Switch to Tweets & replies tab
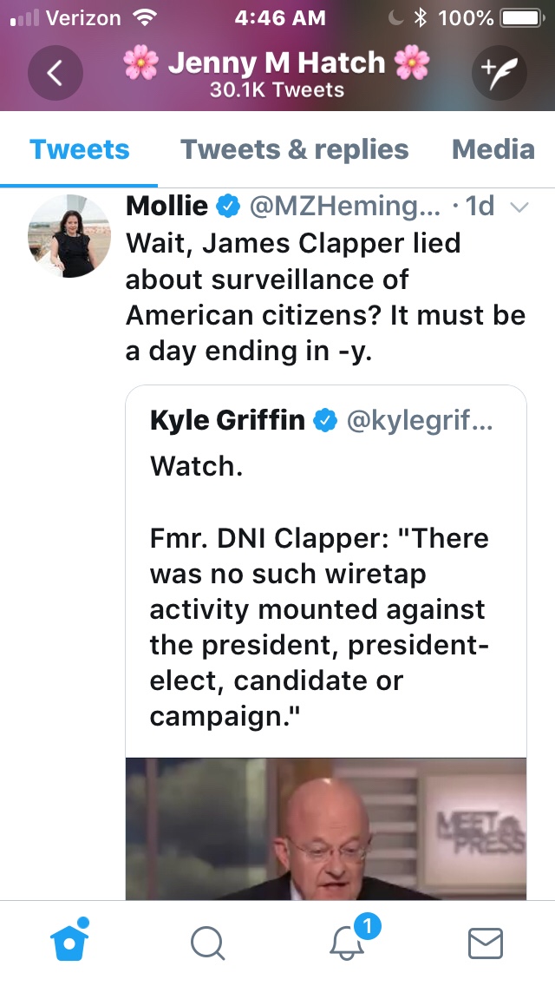Viewport: 555px width, 986px height. coord(294,149)
